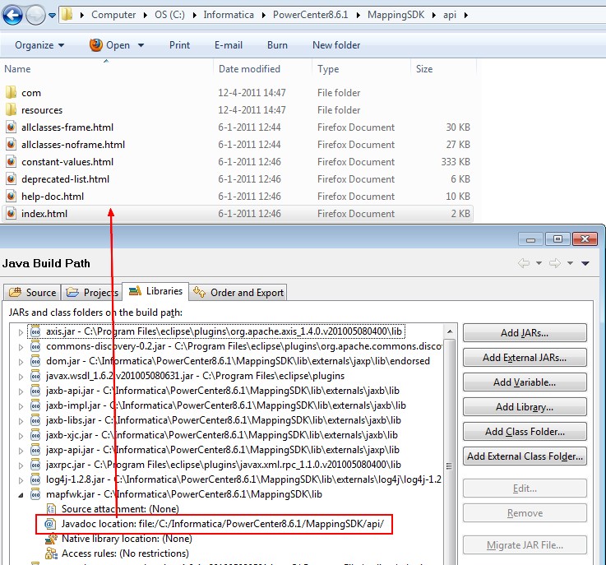Click the axis.jar library icon
Image resolution: width=606 pixels, height=565 pixels.
point(35,332)
